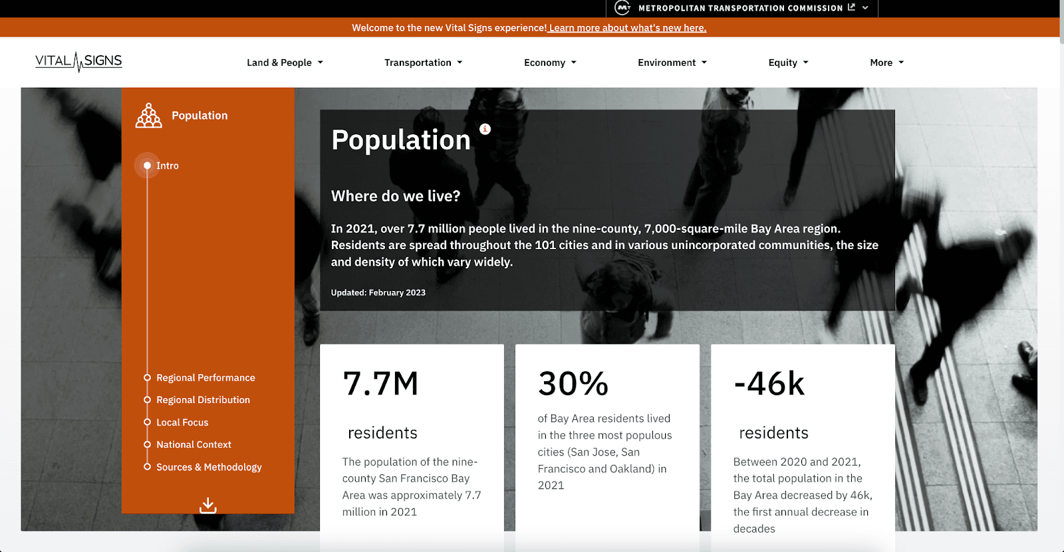Jump to National Context section
This screenshot has height=552, width=1064.
(194, 444)
